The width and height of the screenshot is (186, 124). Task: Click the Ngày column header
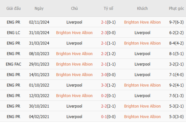(x=39, y=8)
